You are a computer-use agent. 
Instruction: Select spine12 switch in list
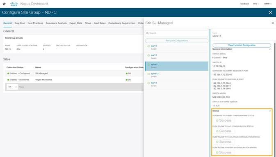pyautogui.click(x=176, y=75)
